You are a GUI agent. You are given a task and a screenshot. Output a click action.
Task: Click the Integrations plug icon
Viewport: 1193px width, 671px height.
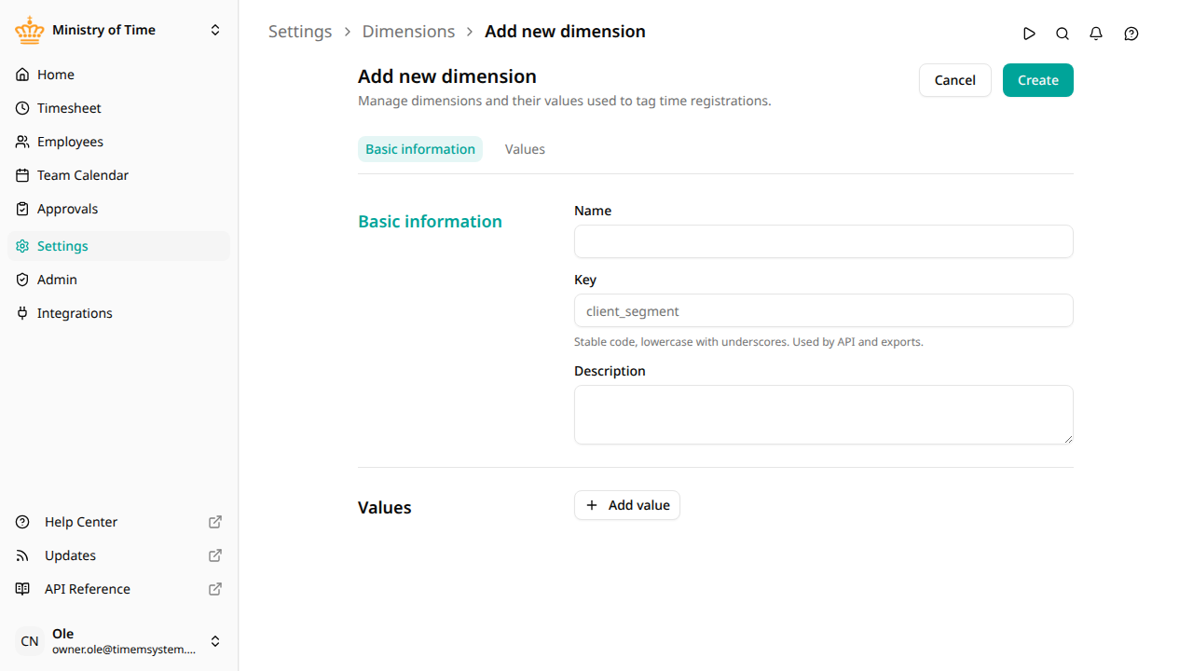click(x=22, y=313)
